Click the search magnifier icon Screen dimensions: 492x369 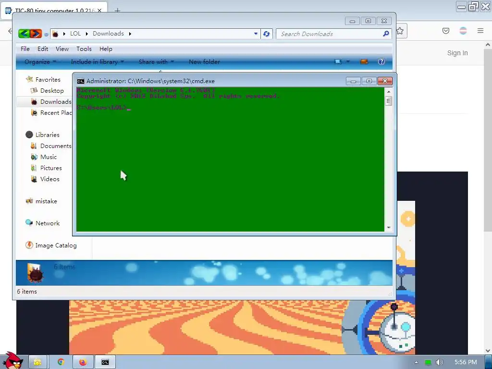[x=386, y=34]
